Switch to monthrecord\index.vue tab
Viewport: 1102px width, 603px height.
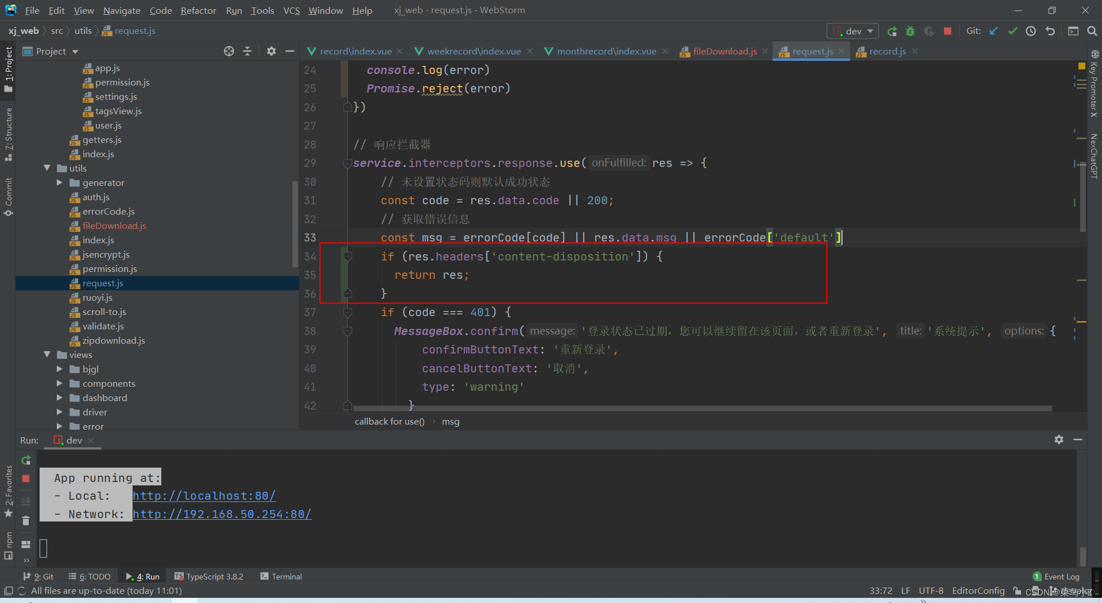(x=607, y=51)
